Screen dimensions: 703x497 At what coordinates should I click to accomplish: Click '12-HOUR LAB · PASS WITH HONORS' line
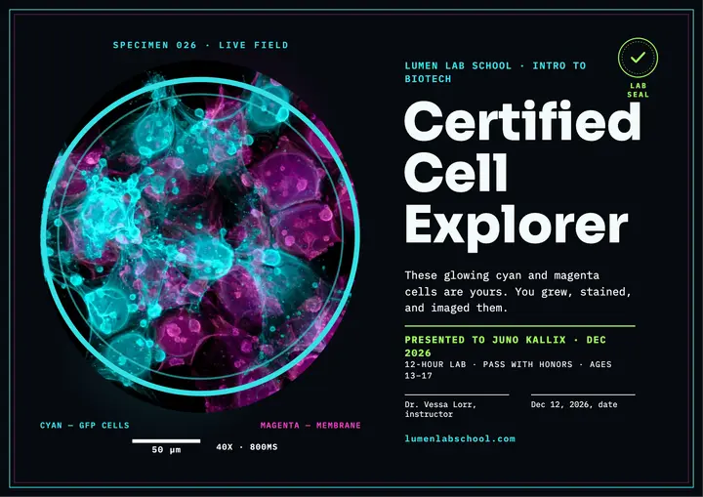(x=508, y=370)
